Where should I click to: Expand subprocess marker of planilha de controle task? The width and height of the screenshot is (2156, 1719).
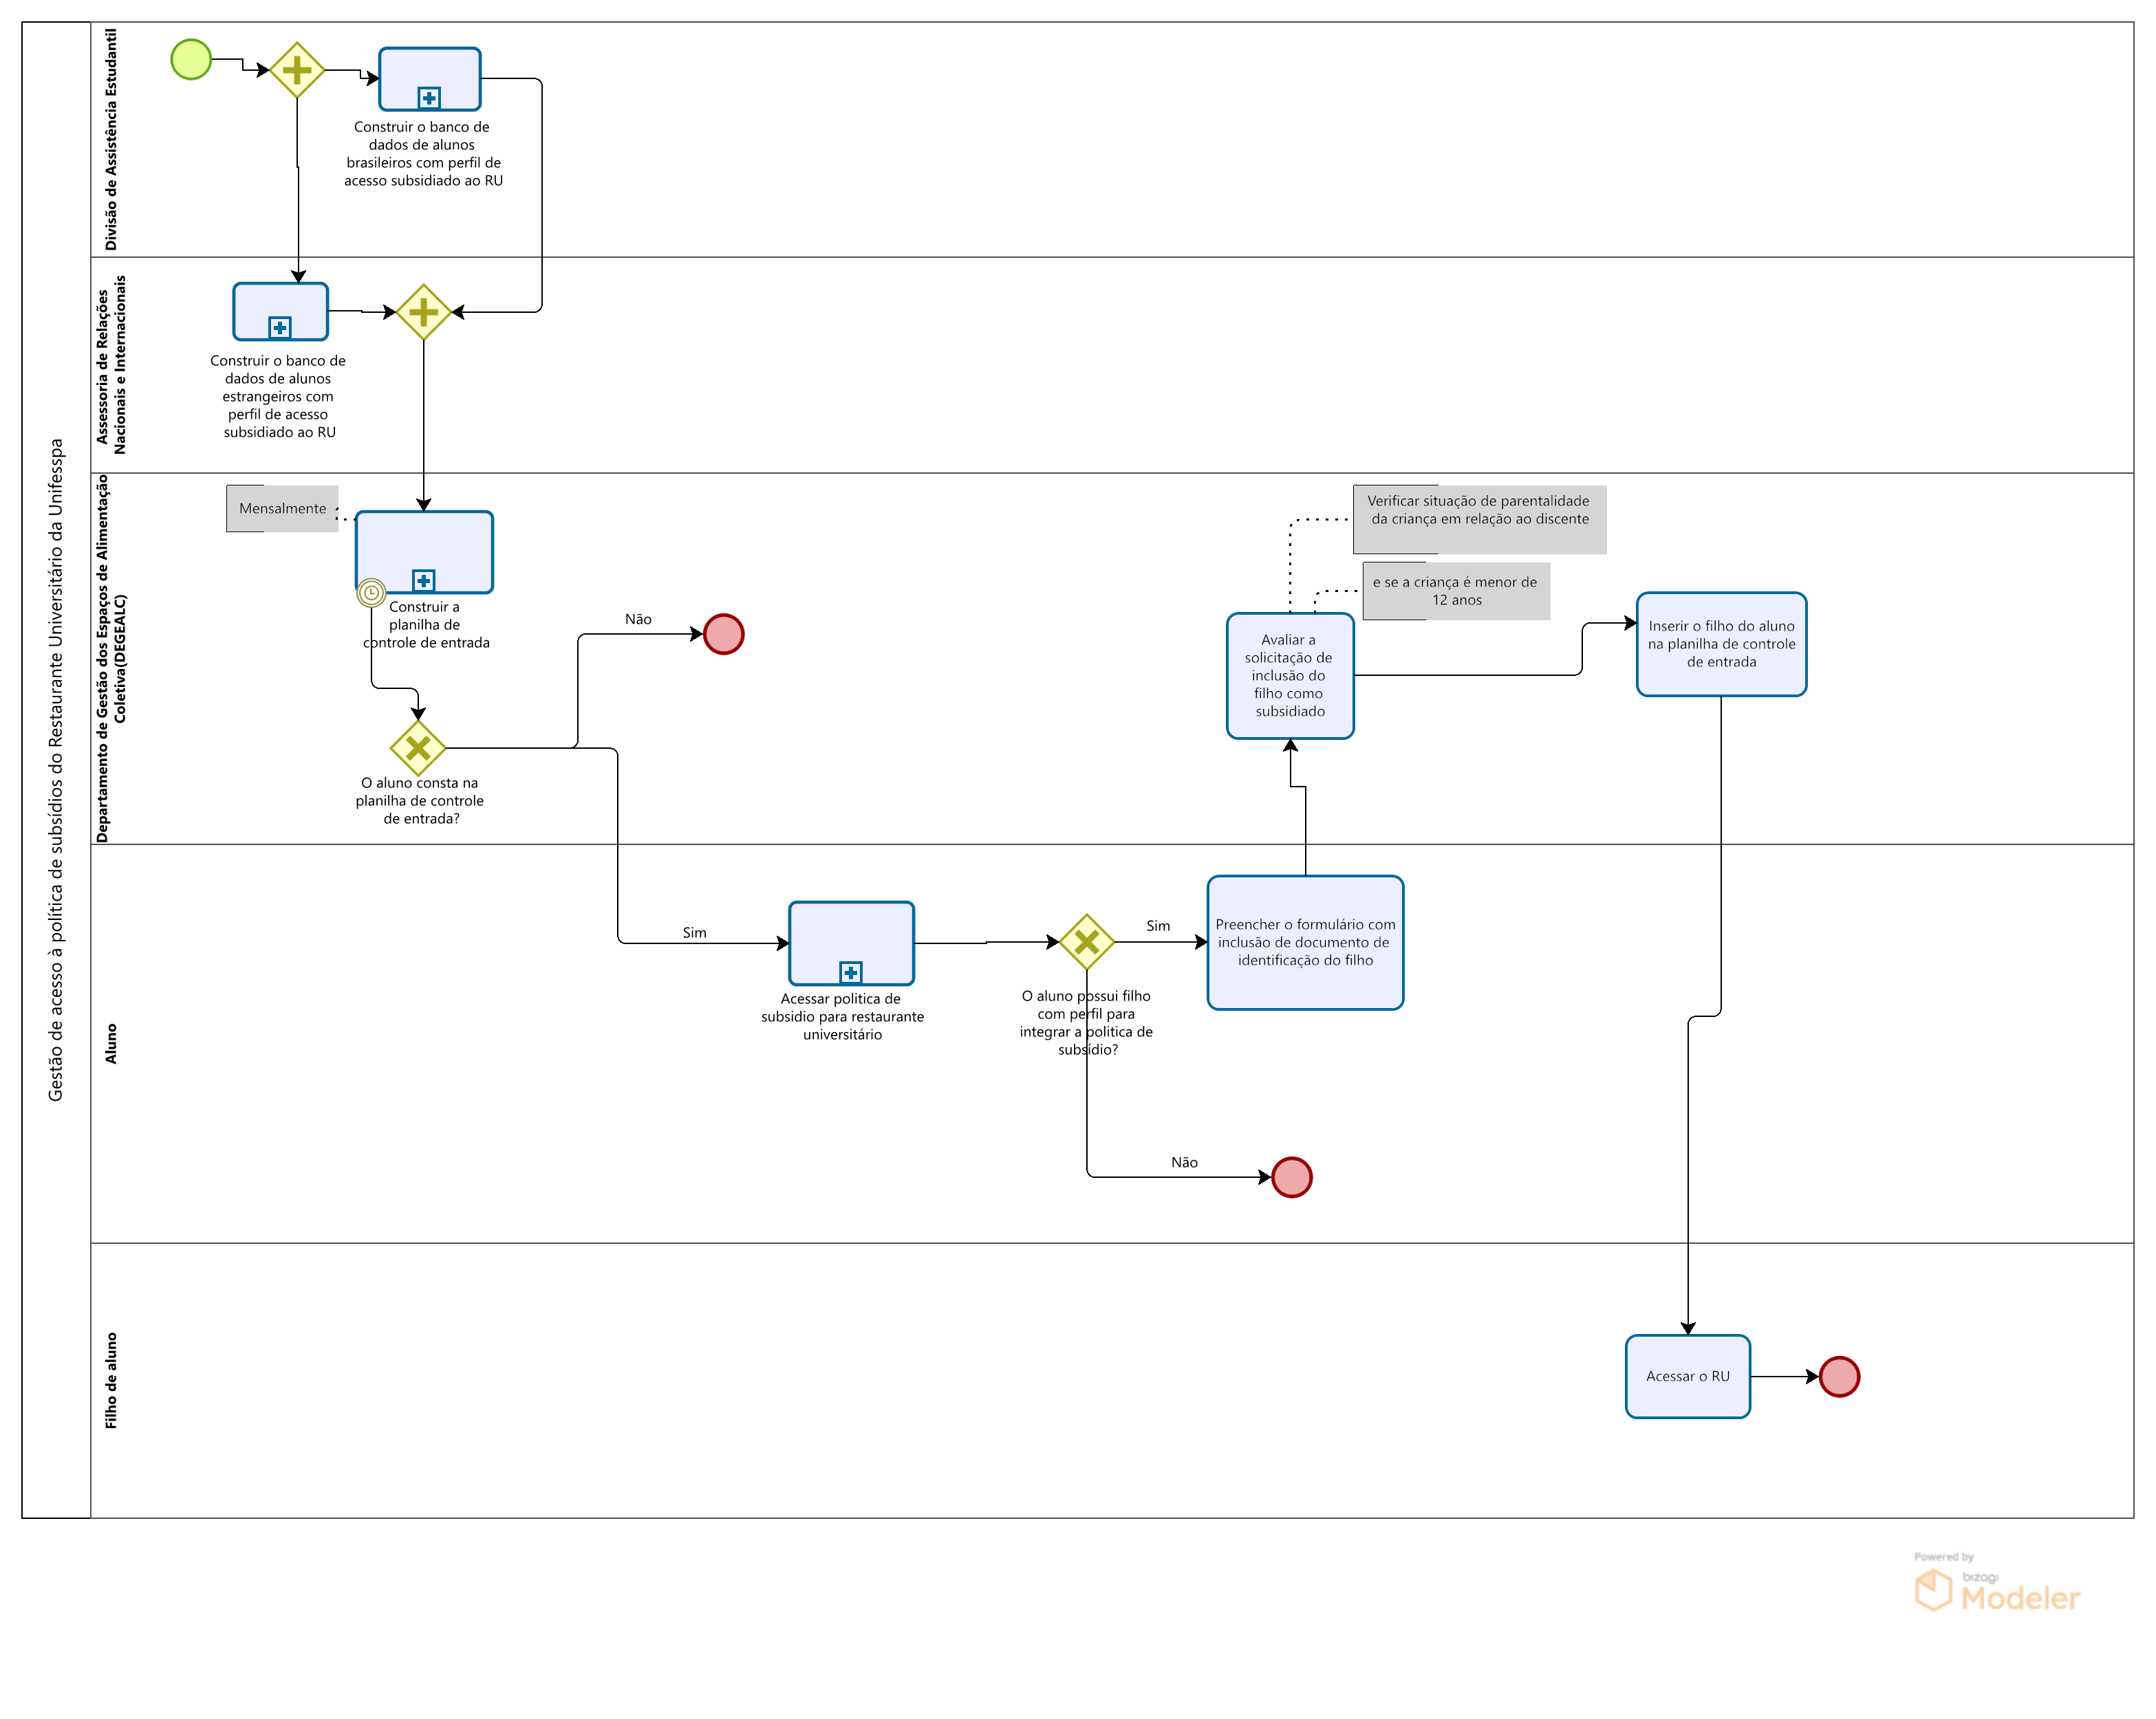click(424, 580)
